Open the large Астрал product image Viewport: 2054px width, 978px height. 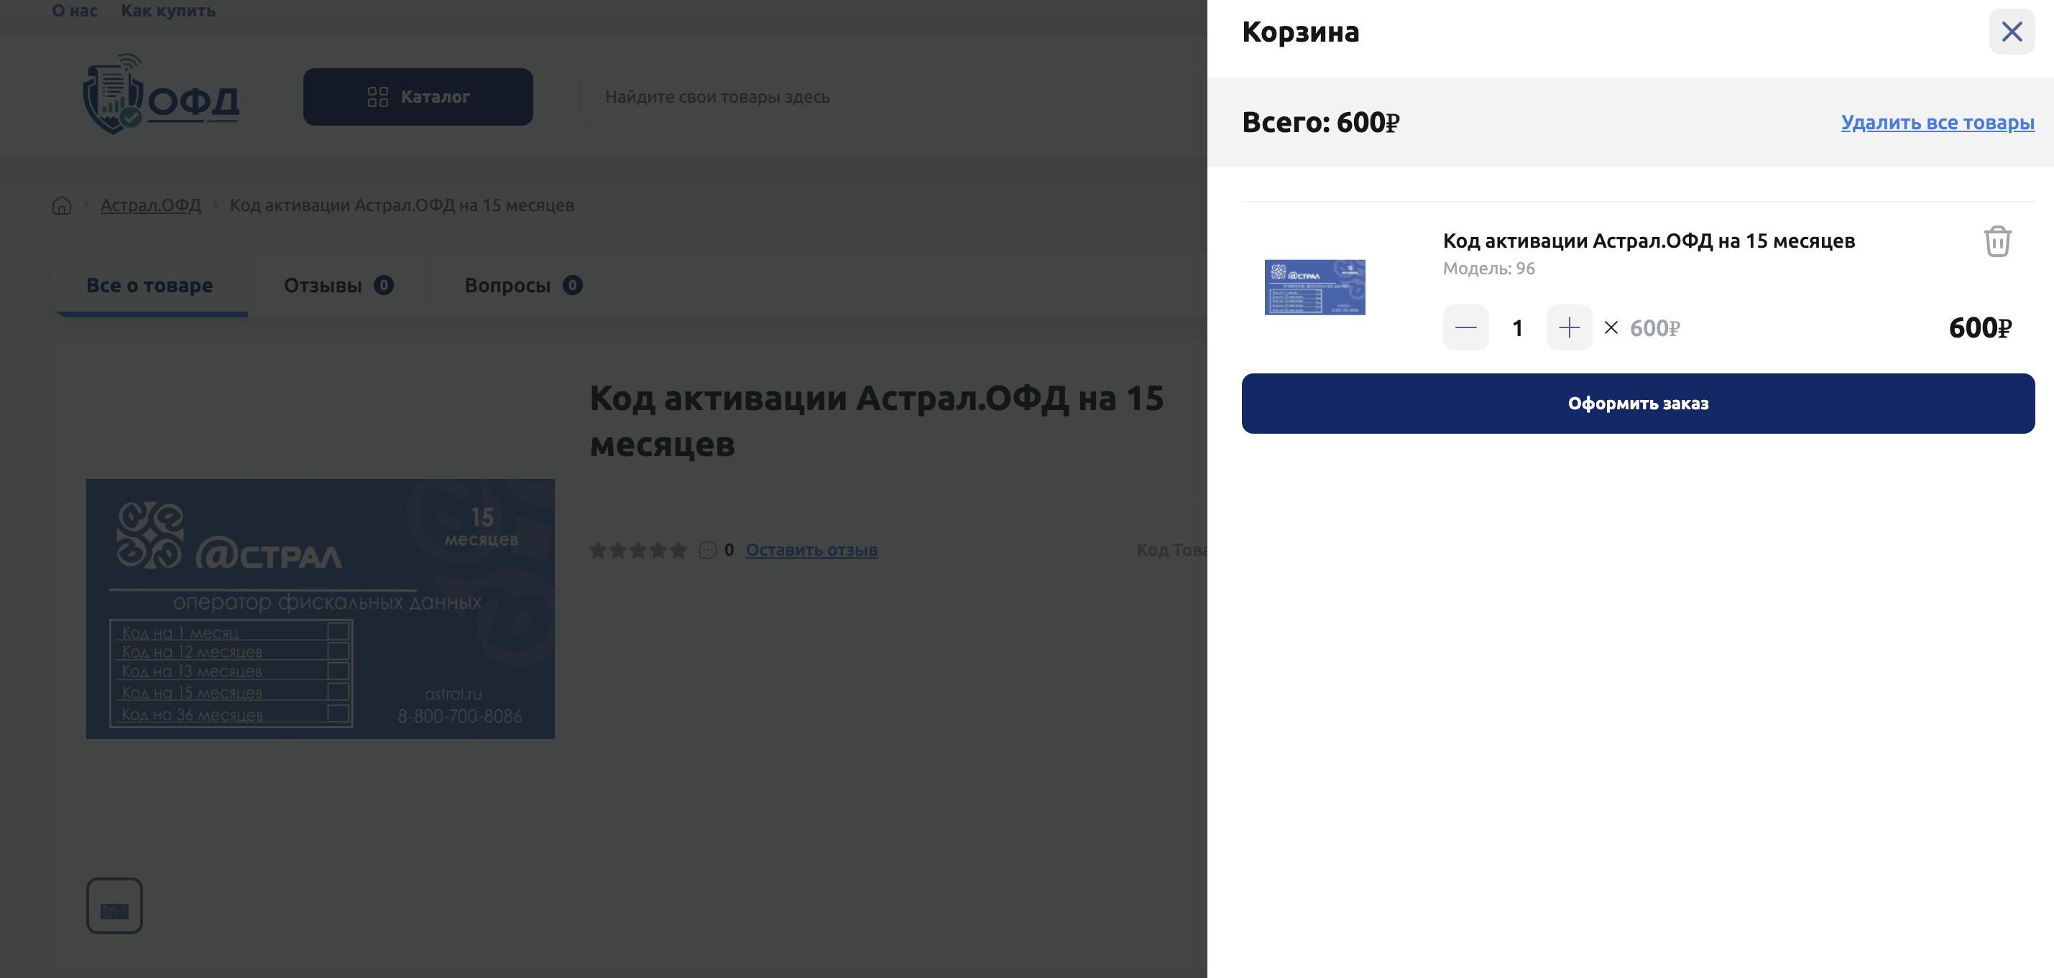(321, 608)
